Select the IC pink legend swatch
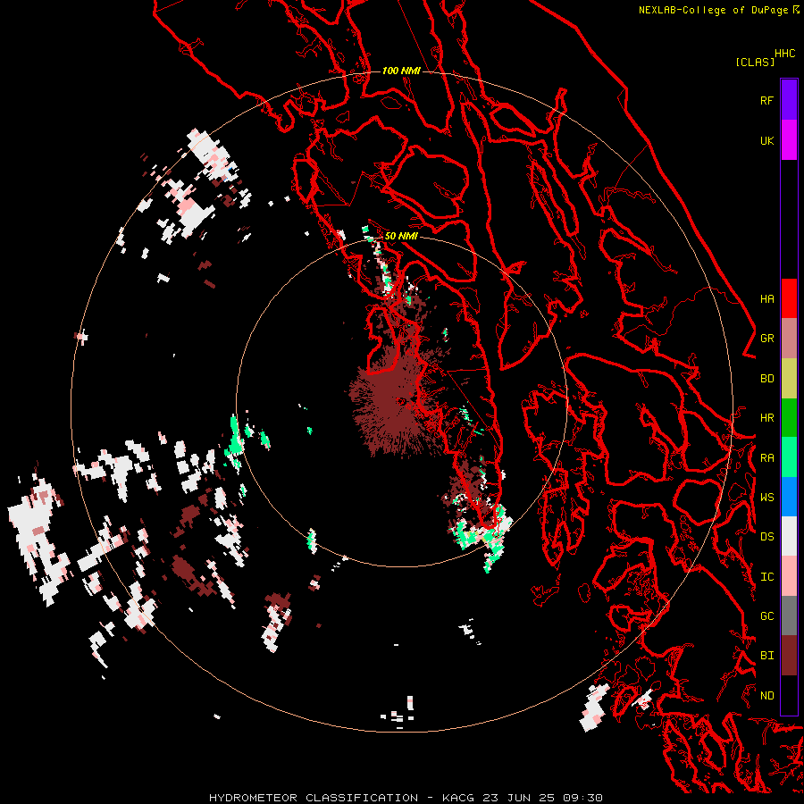The image size is (804, 804). click(x=789, y=576)
